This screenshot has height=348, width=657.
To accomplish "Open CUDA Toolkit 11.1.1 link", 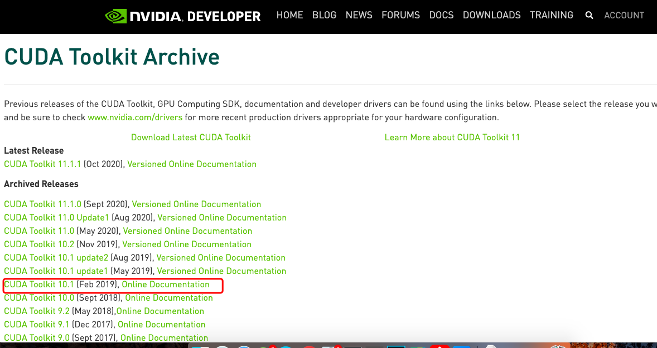I will pyautogui.click(x=42, y=164).
